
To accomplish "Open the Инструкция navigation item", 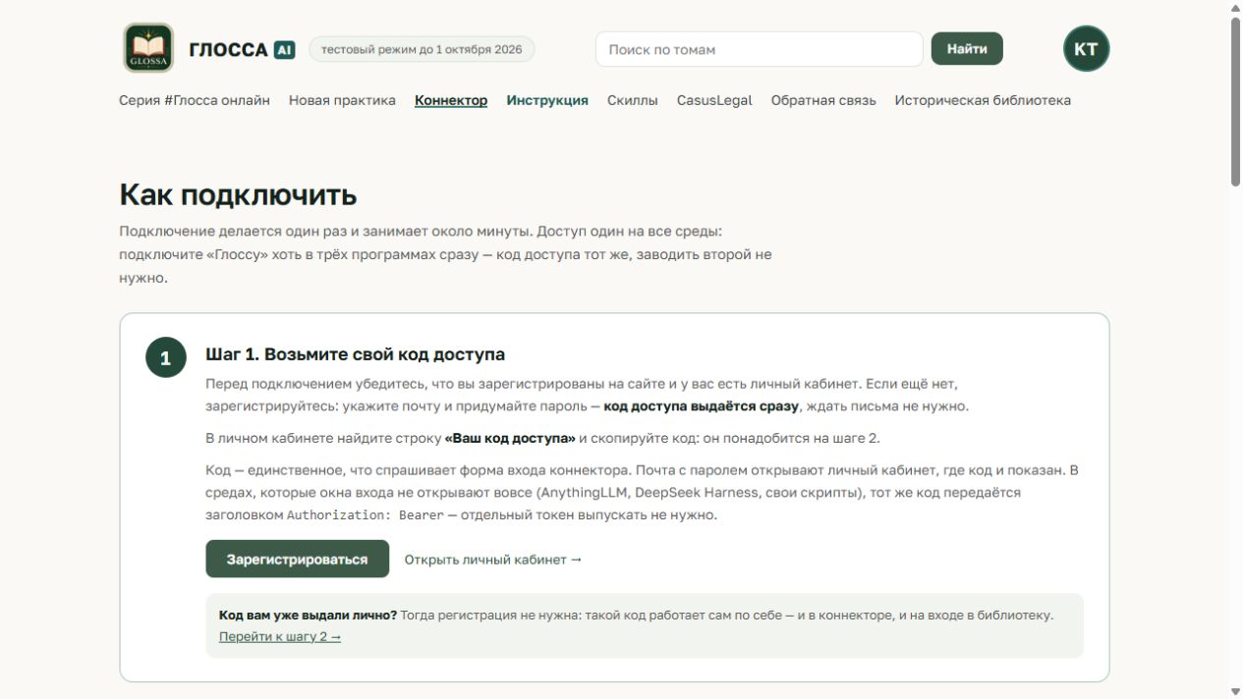I will click(x=547, y=100).
